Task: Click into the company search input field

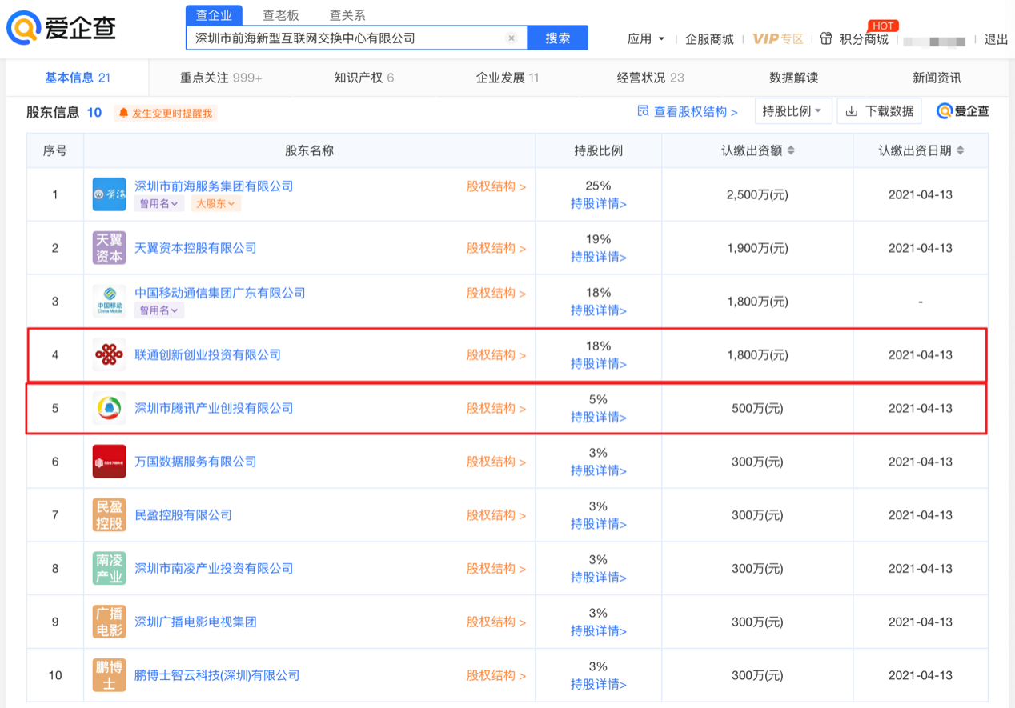Action: click(x=344, y=38)
